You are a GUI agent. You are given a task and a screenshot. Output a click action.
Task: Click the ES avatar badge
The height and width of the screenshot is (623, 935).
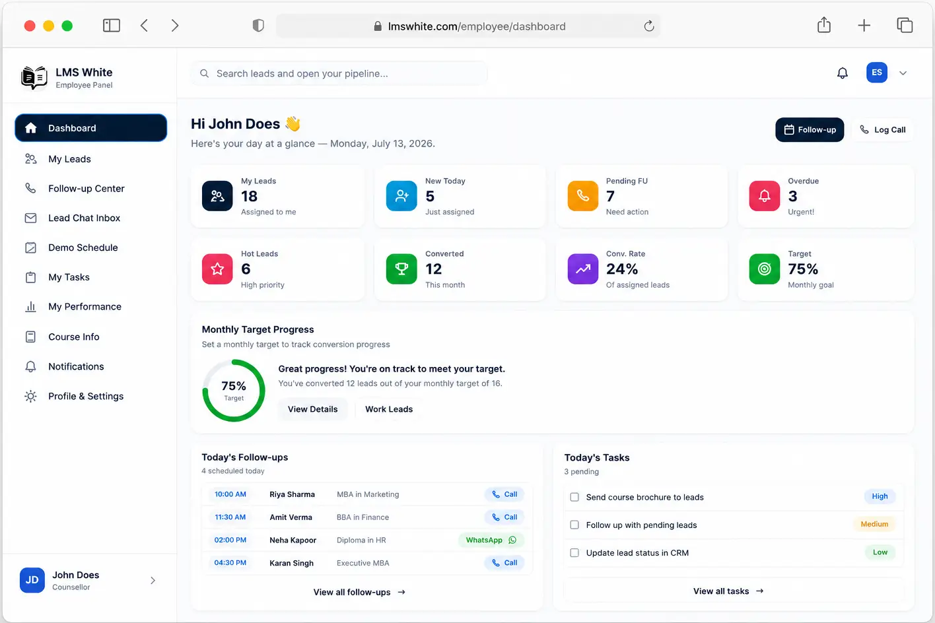pyautogui.click(x=877, y=73)
